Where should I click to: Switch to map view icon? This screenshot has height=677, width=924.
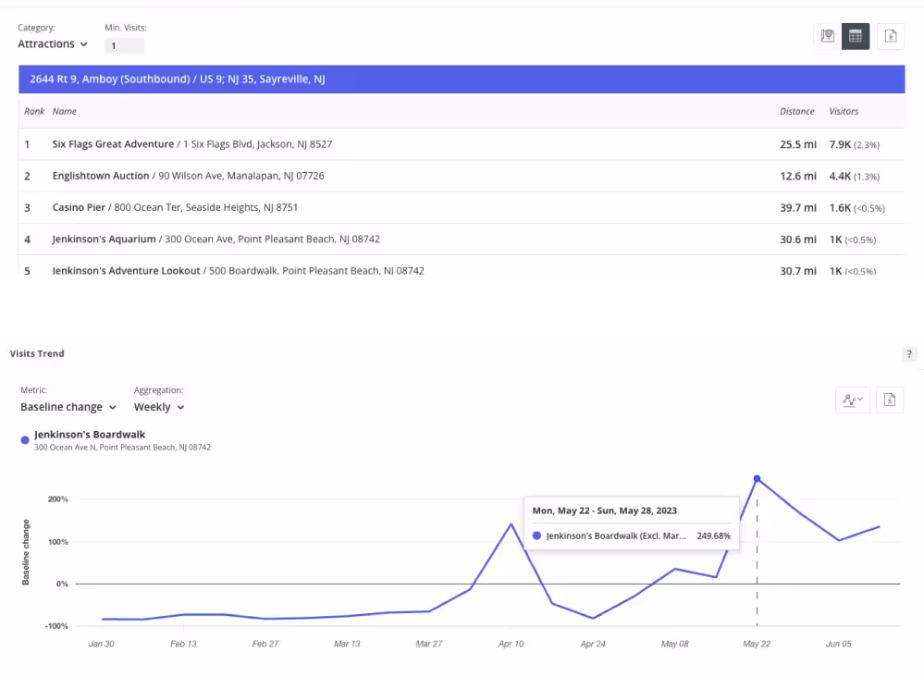click(828, 36)
